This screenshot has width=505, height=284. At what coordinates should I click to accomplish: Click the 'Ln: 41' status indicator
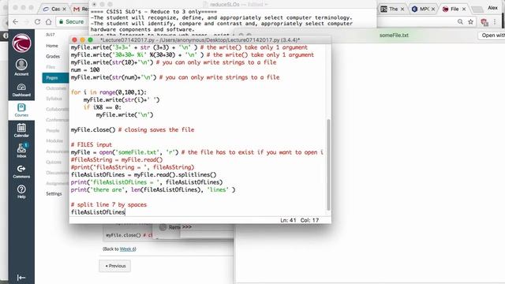pos(288,220)
